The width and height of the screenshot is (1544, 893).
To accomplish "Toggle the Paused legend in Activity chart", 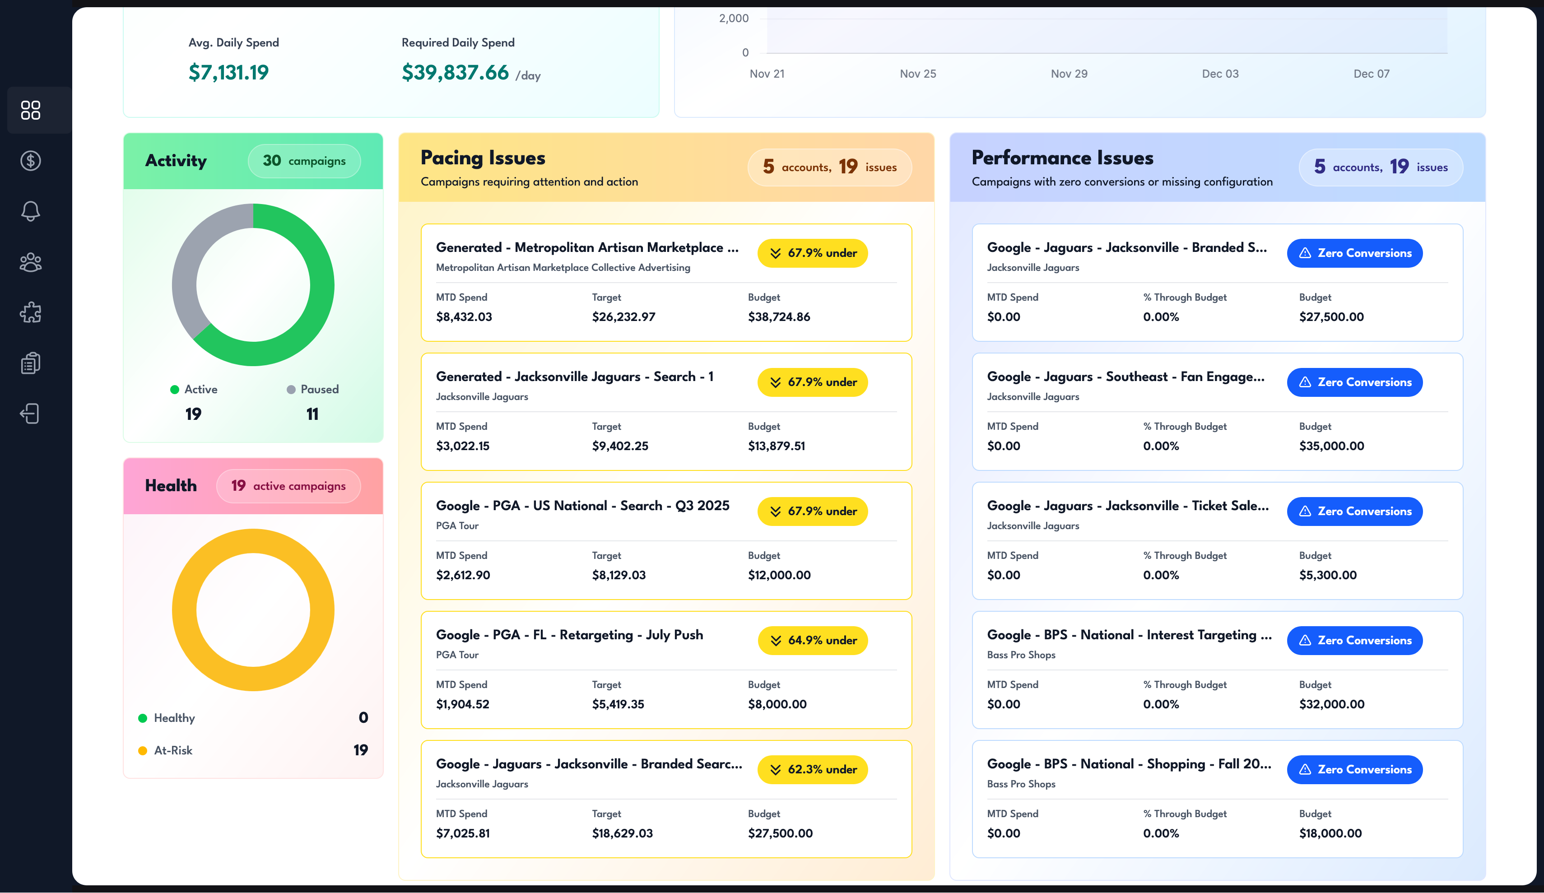I will (x=312, y=389).
